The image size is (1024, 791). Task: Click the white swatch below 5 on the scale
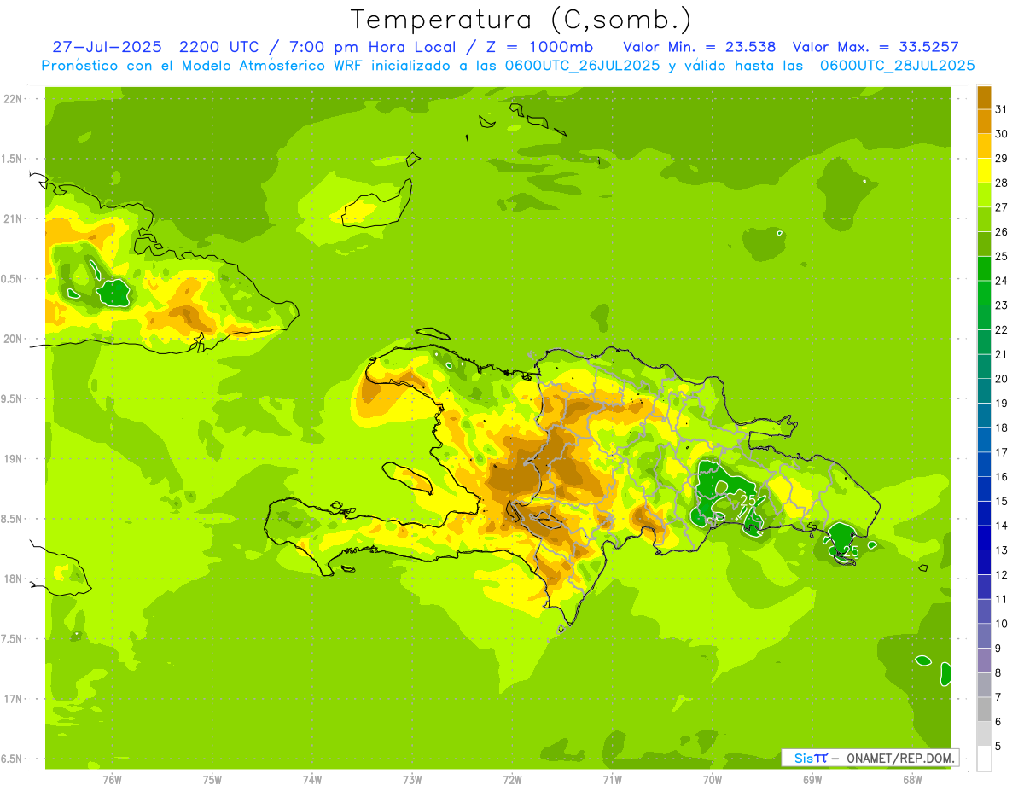[x=984, y=758]
